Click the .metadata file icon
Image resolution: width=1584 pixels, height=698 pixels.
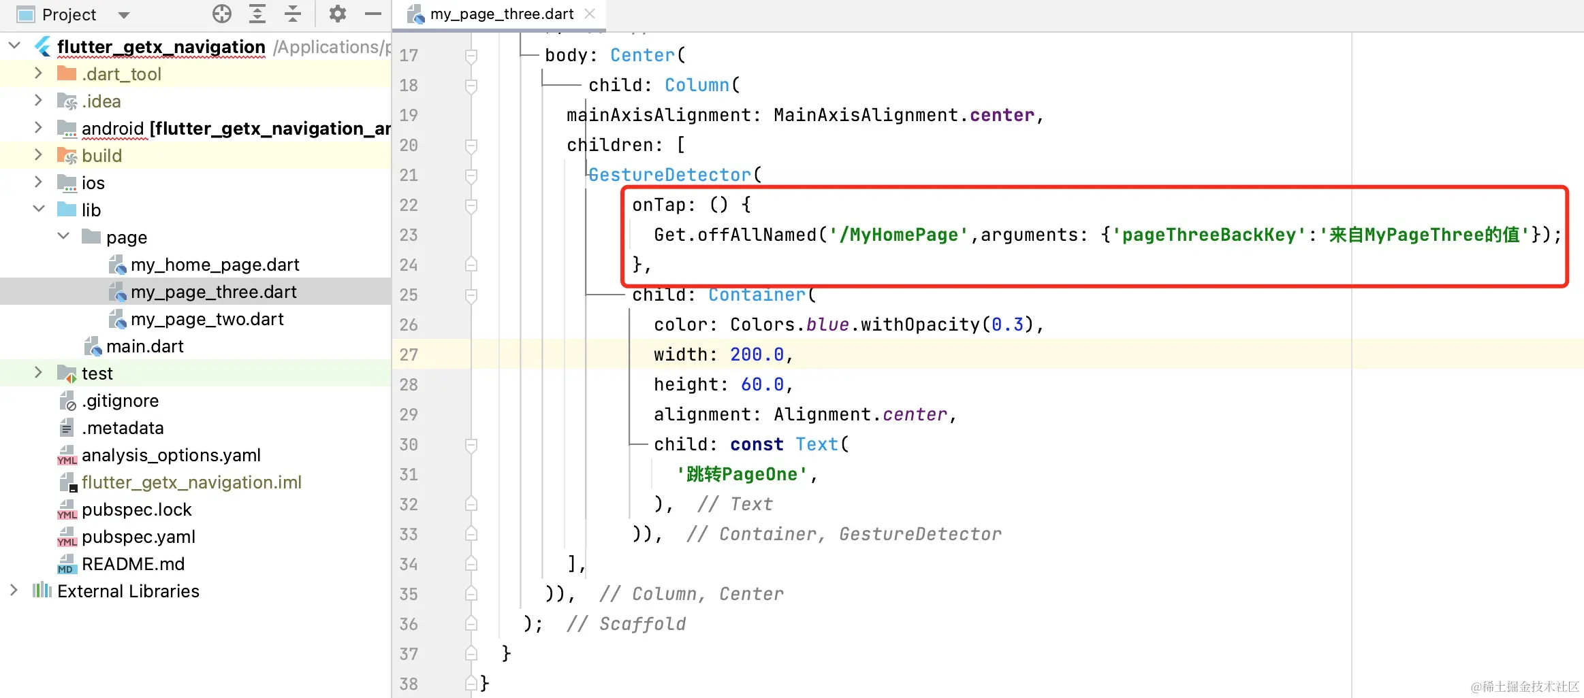tap(66, 428)
